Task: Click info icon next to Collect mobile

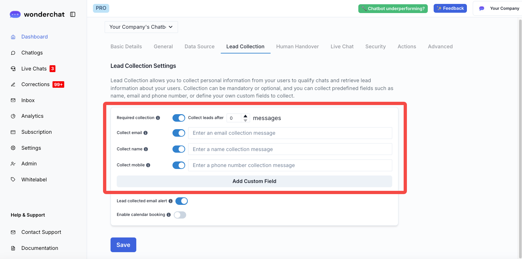Action: point(148,165)
